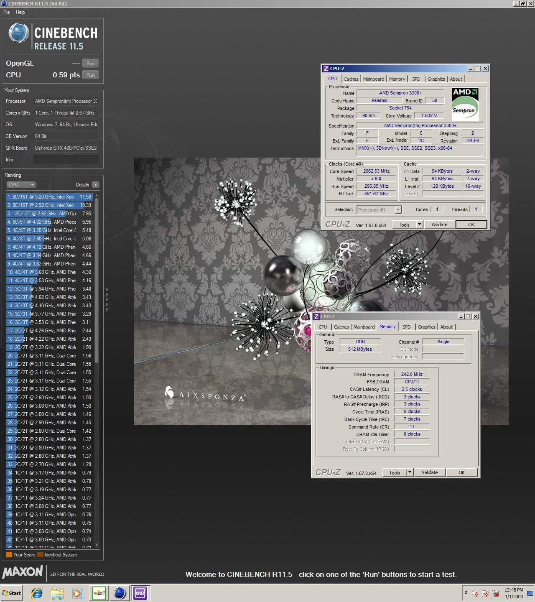Open Memory tab in upper CPU-Z window

(x=397, y=79)
